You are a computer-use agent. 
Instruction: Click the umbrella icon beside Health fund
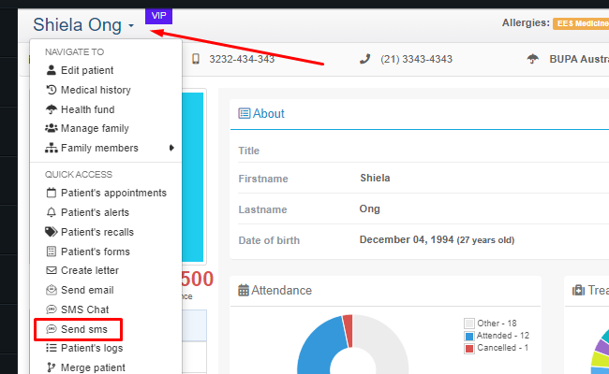(x=52, y=109)
